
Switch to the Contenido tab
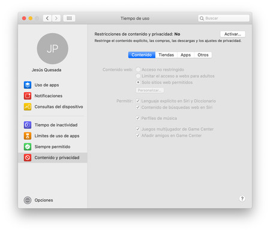142,55
